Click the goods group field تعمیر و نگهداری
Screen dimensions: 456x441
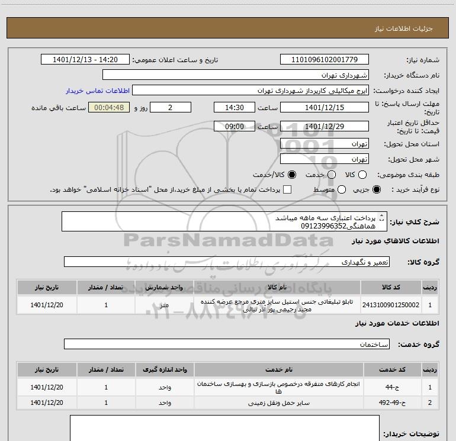click(227, 262)
